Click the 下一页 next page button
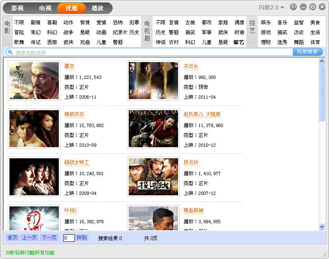 coord(49,237)
